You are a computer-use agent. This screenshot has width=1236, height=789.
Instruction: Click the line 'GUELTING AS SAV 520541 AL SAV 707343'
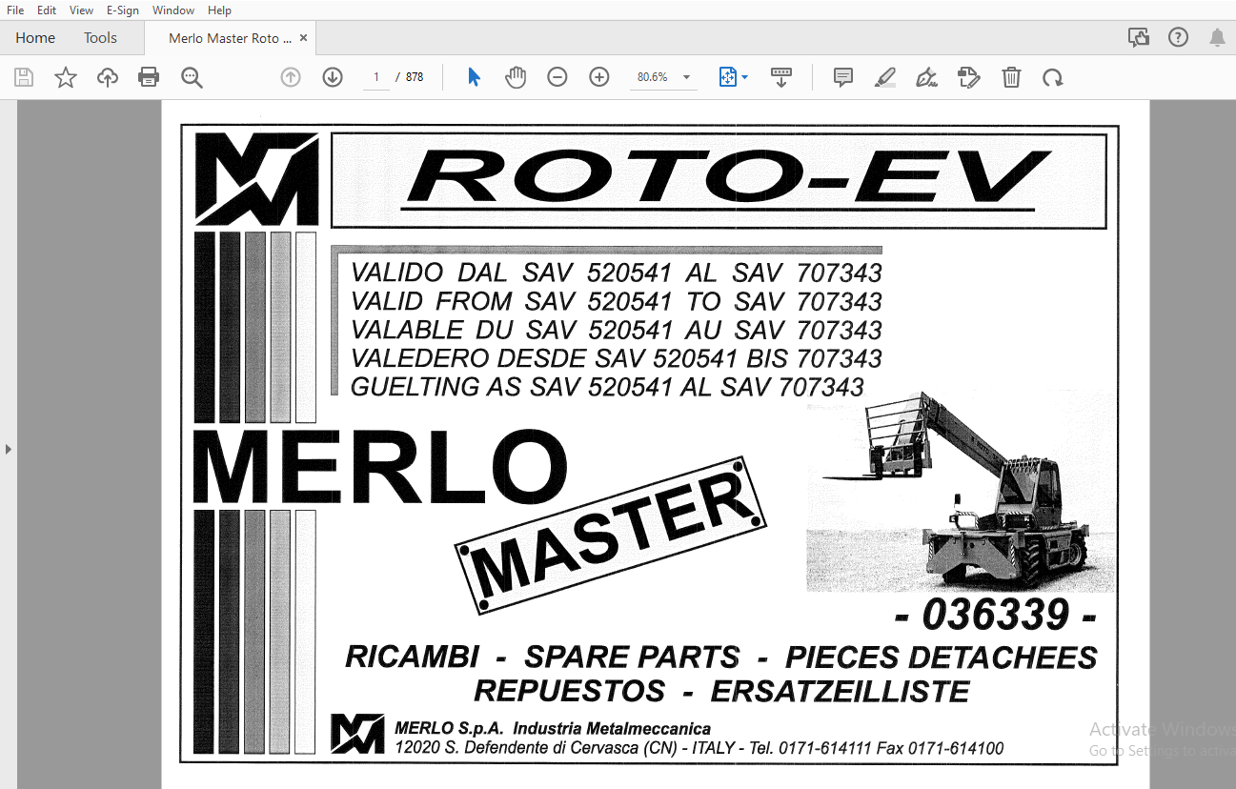click(x=608, y=387)
